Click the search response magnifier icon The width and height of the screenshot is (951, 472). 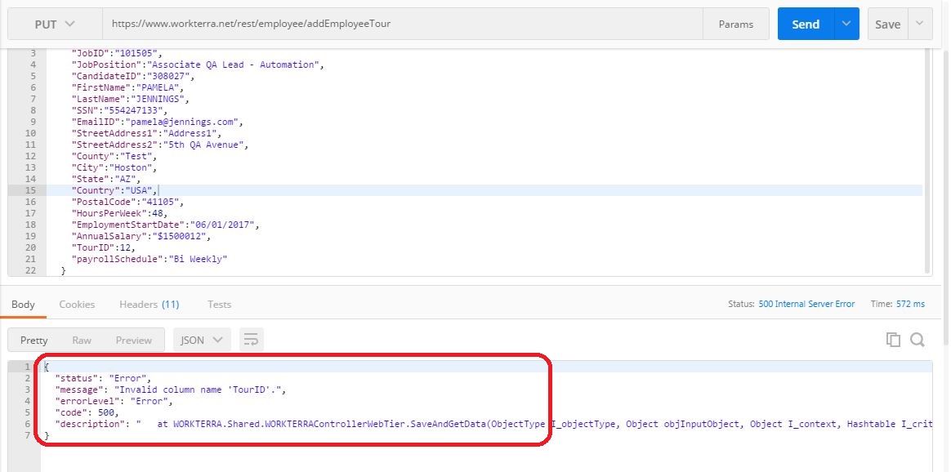coord(917,340)
